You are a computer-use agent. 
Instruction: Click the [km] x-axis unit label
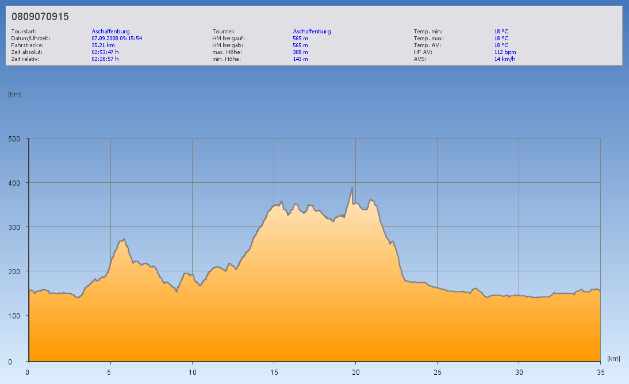[613, 359]
